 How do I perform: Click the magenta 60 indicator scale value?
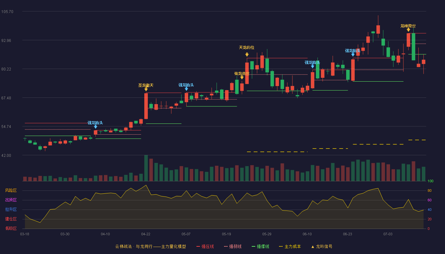tap(429, 200)
